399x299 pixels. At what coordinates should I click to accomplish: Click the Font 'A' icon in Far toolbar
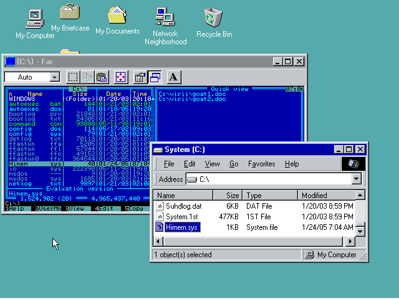pyautogui.click(x=174, y=77)
